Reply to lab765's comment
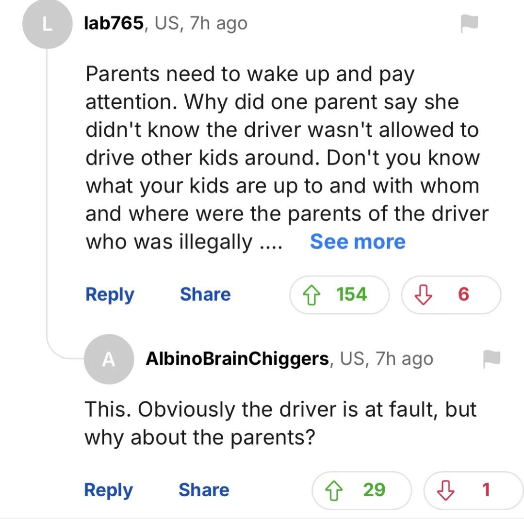Viewport: 524px width, 519px height. (x=110, y=294)
